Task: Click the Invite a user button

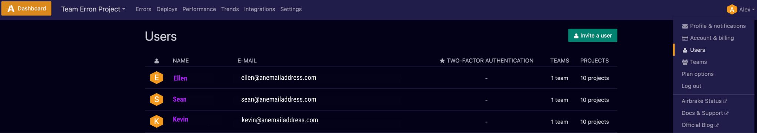Action: pos(593,35)
